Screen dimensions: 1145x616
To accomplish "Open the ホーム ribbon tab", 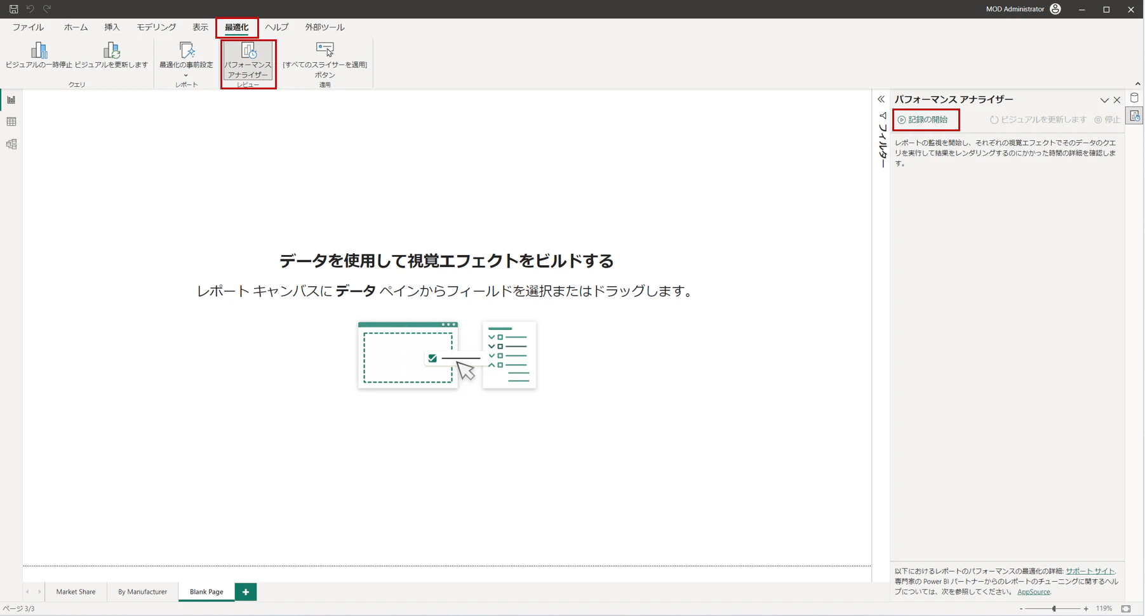I will pyautogui.click(x=76, y=27).
